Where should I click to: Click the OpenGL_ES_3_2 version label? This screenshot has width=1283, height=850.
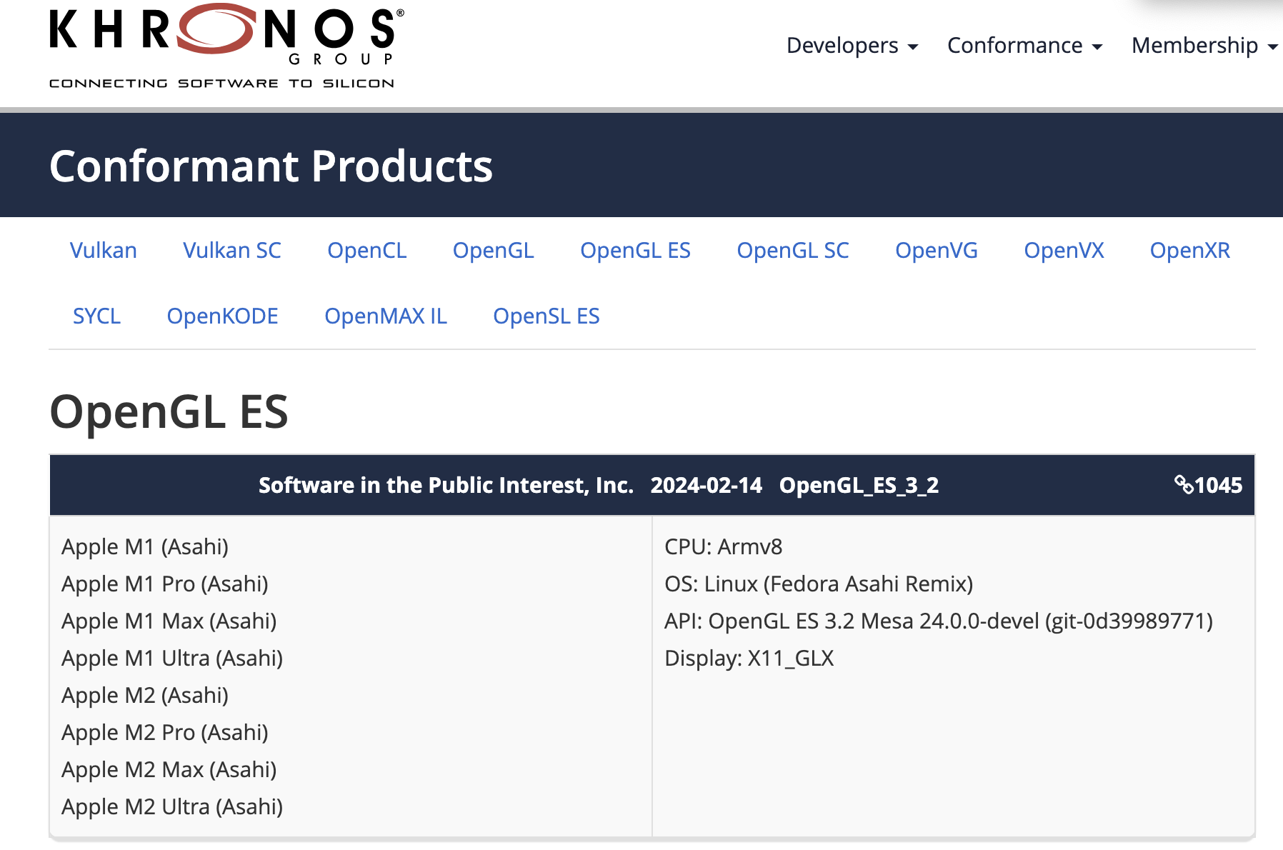[859, 485]
